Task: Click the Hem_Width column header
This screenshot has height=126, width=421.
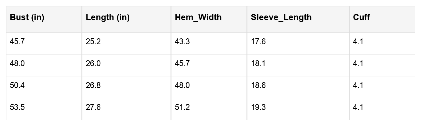Action: coord(198,18)
